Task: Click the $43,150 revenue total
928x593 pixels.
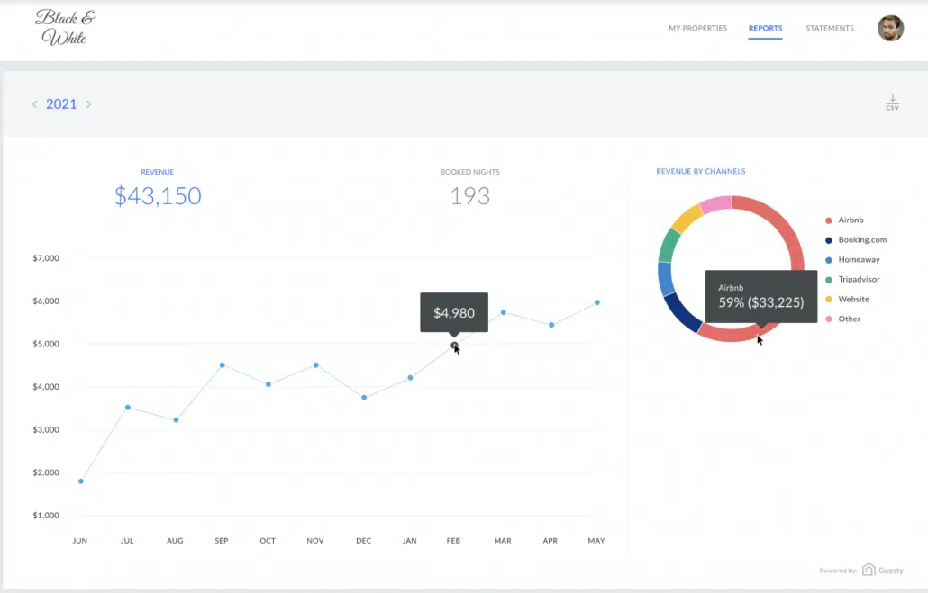Action: [x=158, y=195]
